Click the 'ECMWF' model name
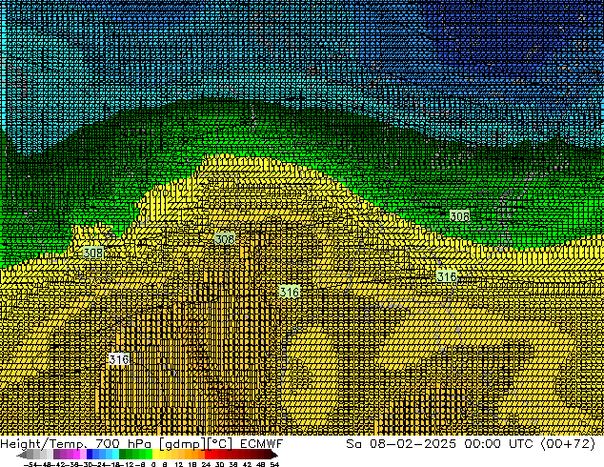 point(262,444)
